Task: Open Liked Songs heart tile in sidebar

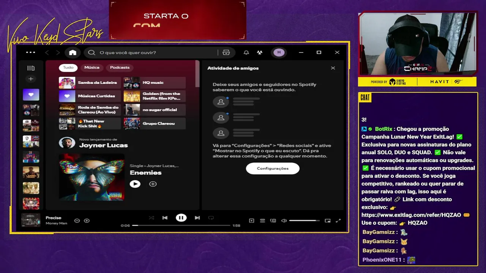Action: click(31, 95)
